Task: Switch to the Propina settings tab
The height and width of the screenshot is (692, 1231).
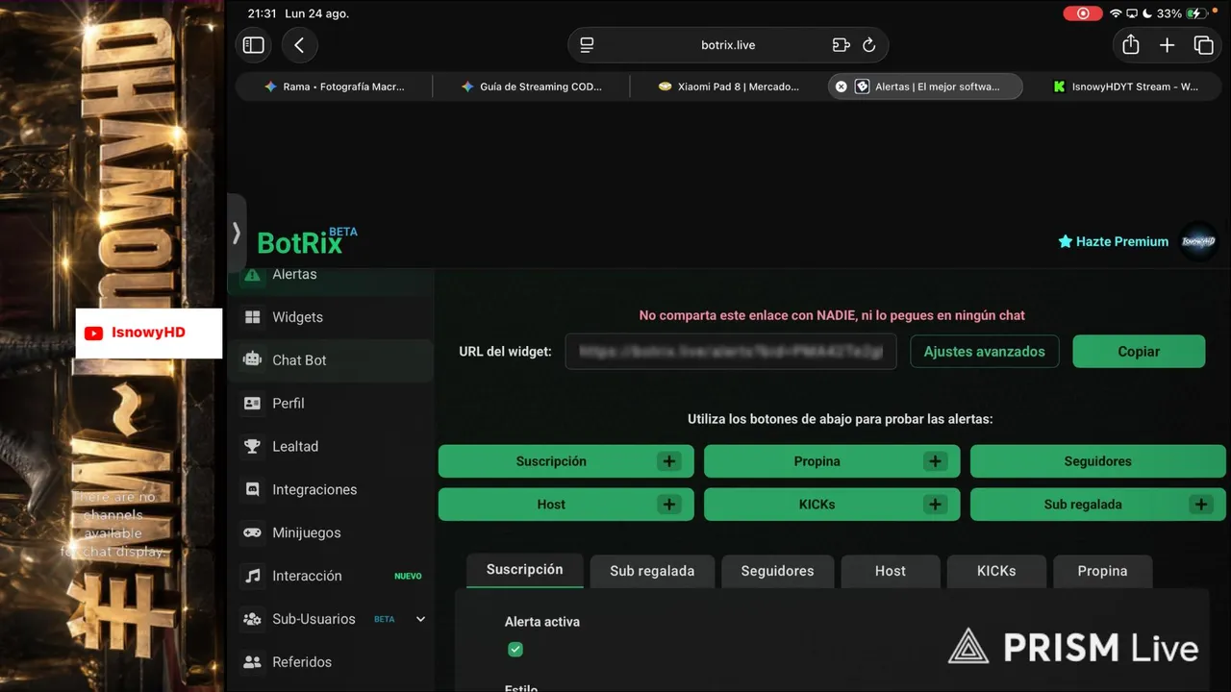Action: tap(1102, 571)
